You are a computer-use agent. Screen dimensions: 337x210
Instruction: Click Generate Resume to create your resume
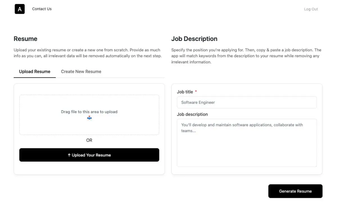(x=295, y=191)
